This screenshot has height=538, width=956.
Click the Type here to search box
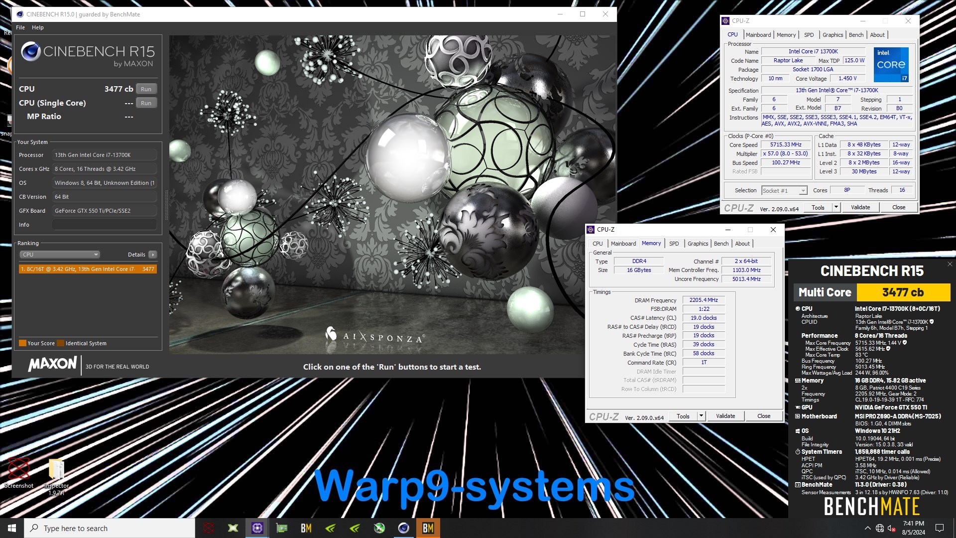tap(110, 528)
